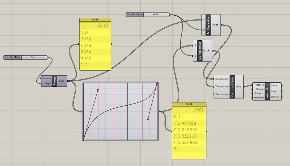Select the Range component
The width and height of the screenshot is (290, 166).
click(x=54, y=81)
